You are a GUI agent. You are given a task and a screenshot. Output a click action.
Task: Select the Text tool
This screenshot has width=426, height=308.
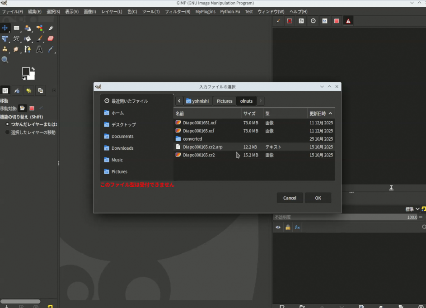(39, 49)
